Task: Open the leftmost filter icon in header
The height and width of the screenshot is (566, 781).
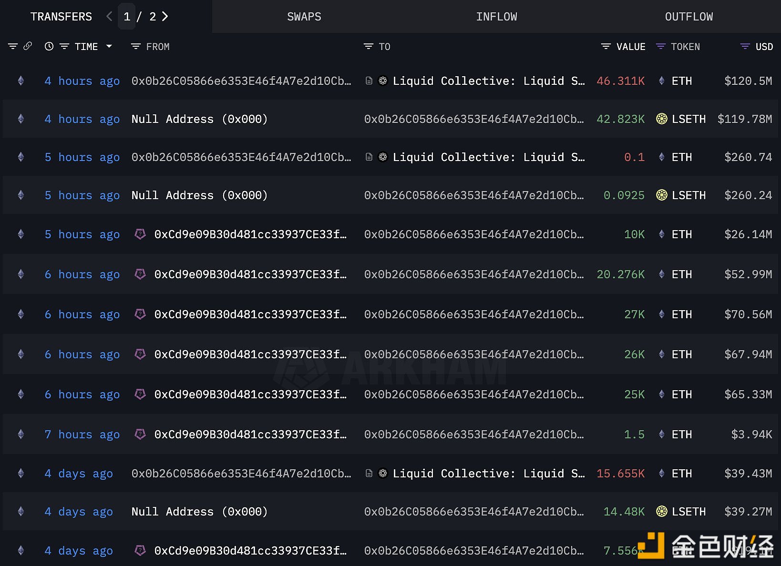Action: coord(13,46)
